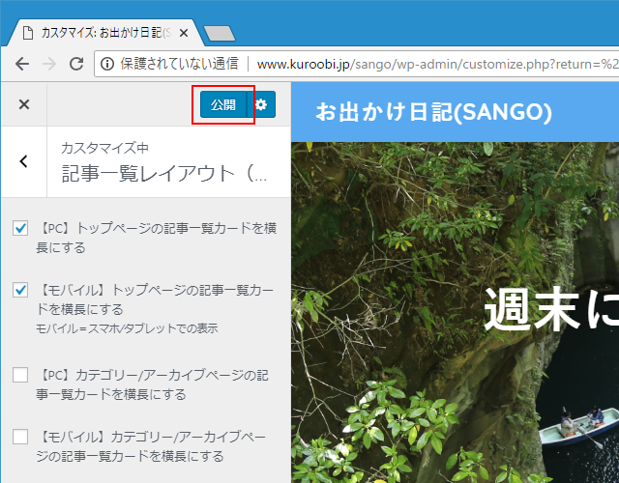This screenshot has height=483, width=619.
Task: Click the header image in site preview
Action: 455,312
